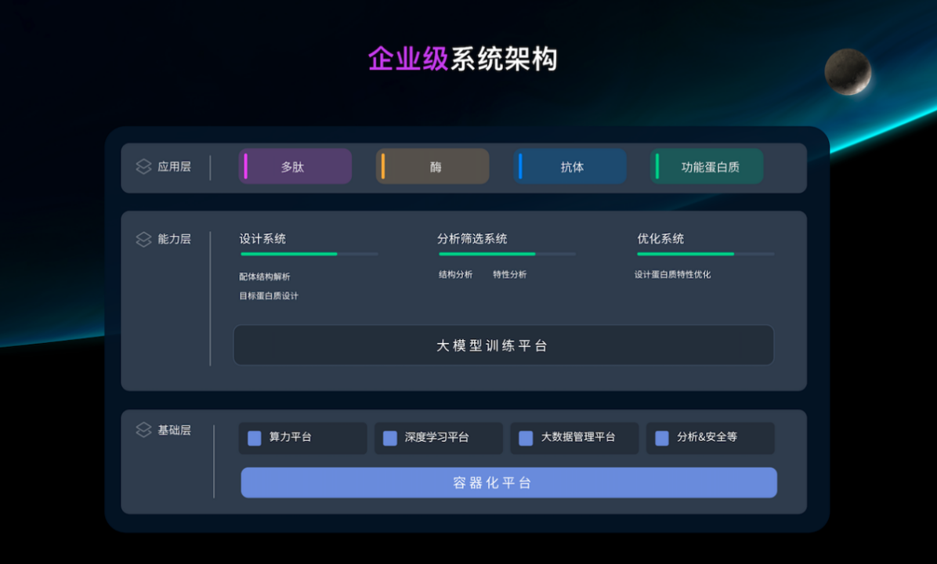
Task: Click the 企业级系统架构 title
Action: click(x=462, y=60)
